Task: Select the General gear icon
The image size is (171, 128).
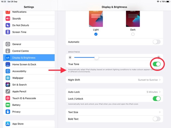Action: tap(8, 44)
